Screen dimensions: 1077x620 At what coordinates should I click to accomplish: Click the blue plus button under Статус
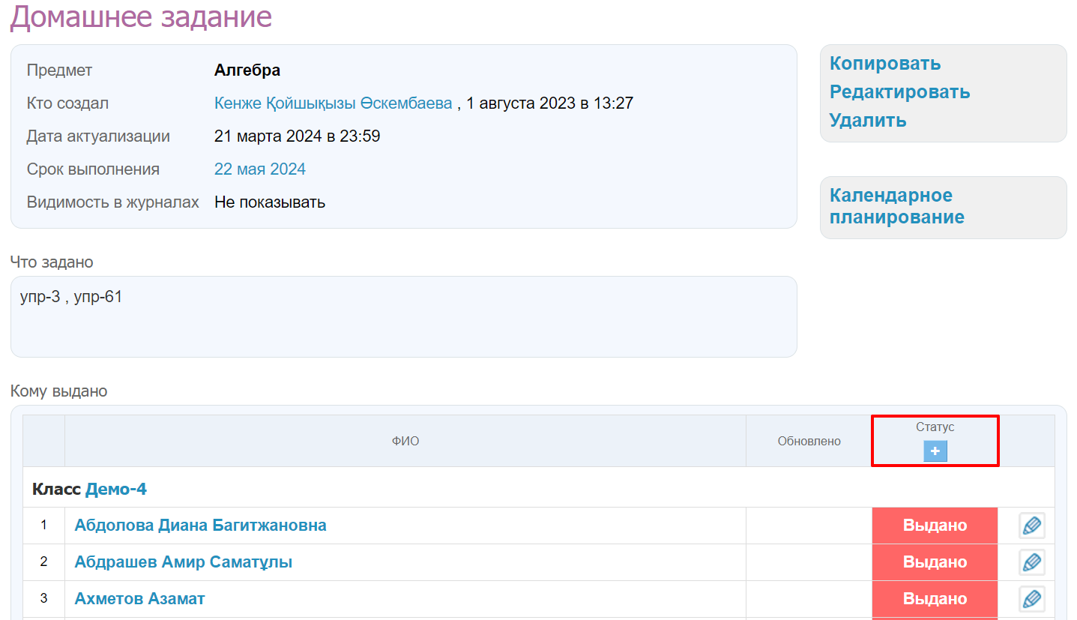tap(935, 451)
